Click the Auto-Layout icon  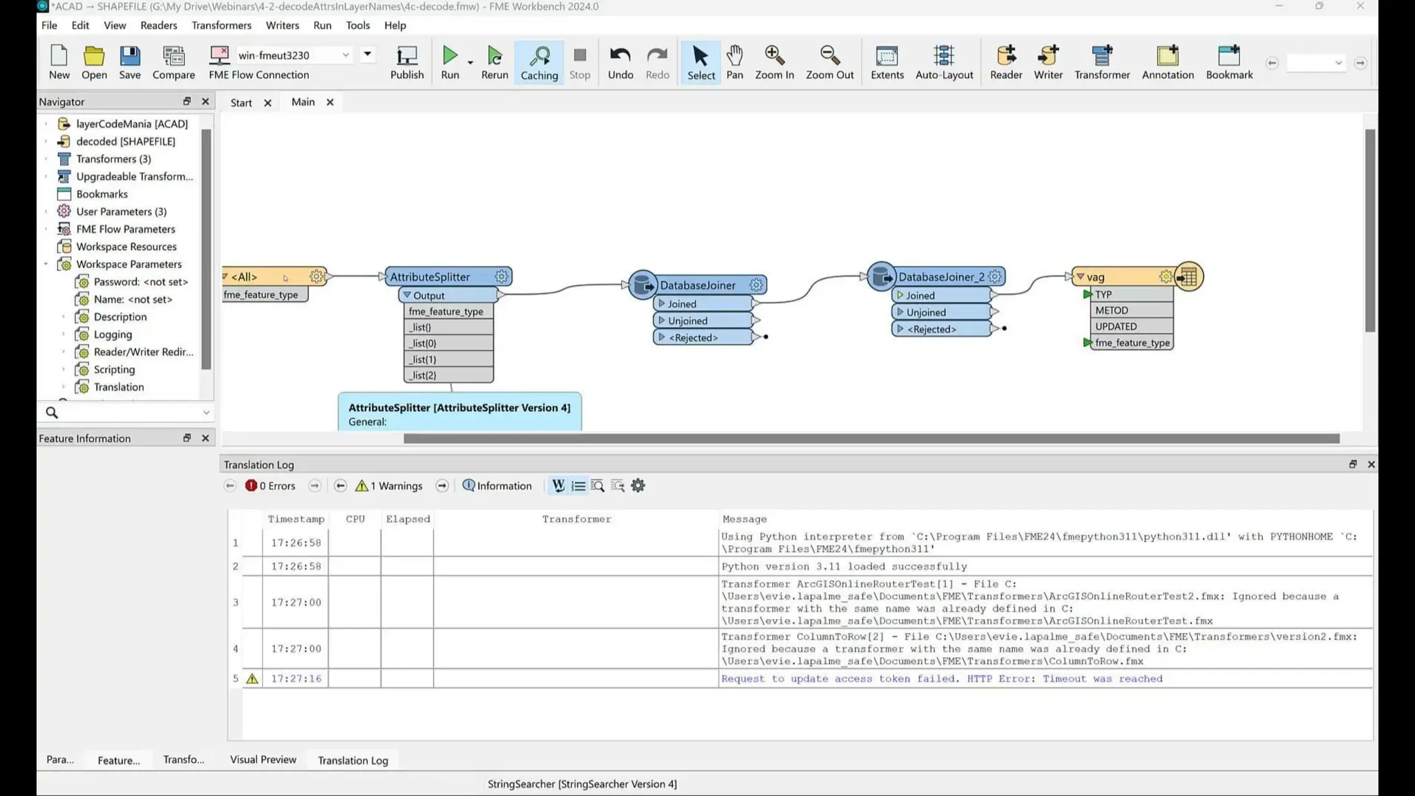(944, 61)
